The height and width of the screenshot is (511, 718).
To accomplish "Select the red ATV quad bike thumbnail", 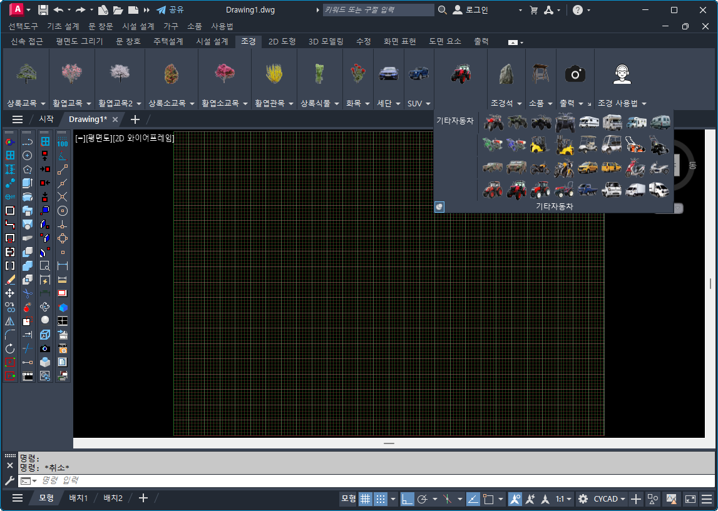I will pos(493,122).
